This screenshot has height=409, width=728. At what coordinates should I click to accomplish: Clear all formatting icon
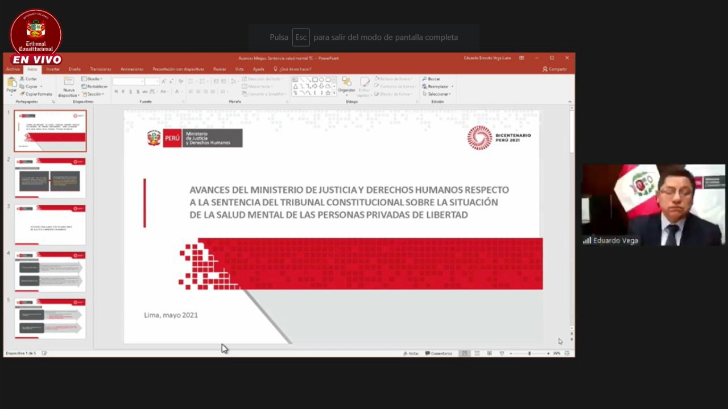[x=181, y=82]
